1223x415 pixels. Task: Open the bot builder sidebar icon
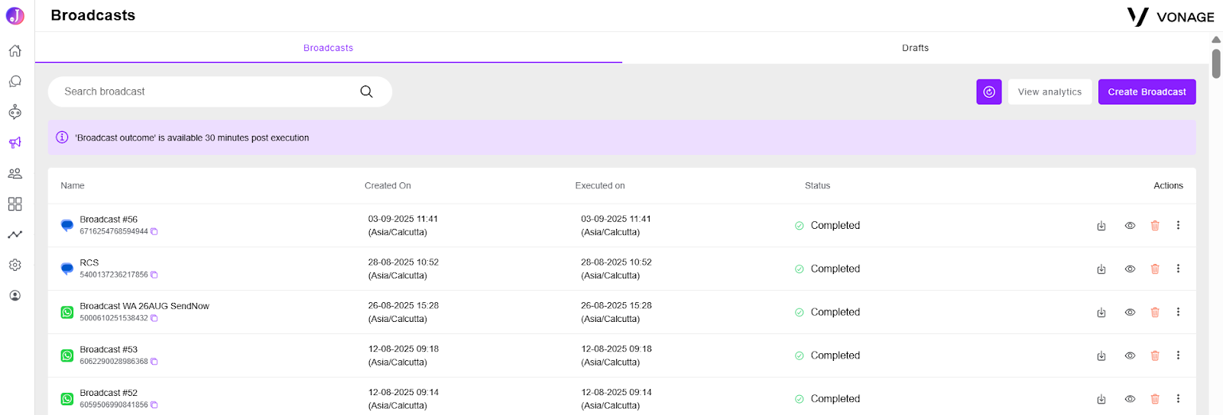tap(15, 112)
